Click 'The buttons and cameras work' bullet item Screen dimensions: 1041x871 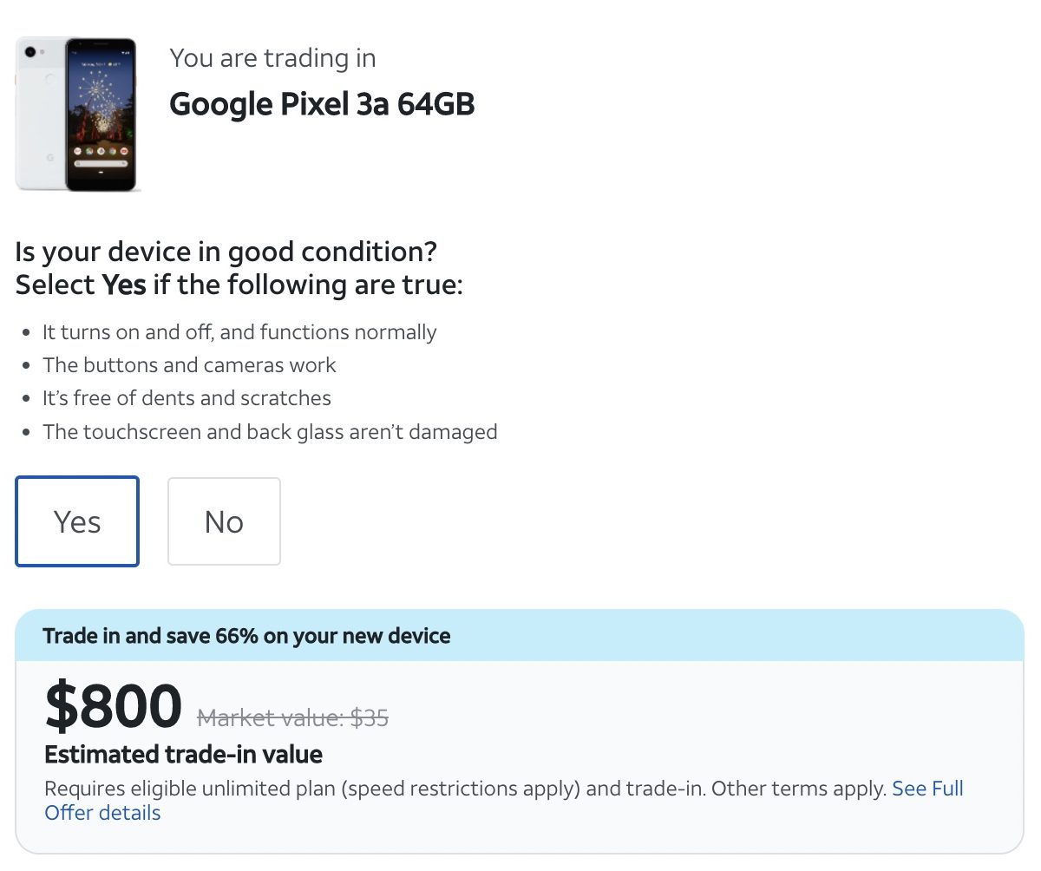(189, 365)
